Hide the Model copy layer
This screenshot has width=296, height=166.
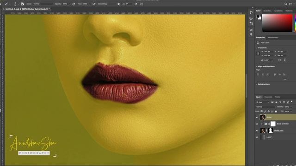point(257,130)
